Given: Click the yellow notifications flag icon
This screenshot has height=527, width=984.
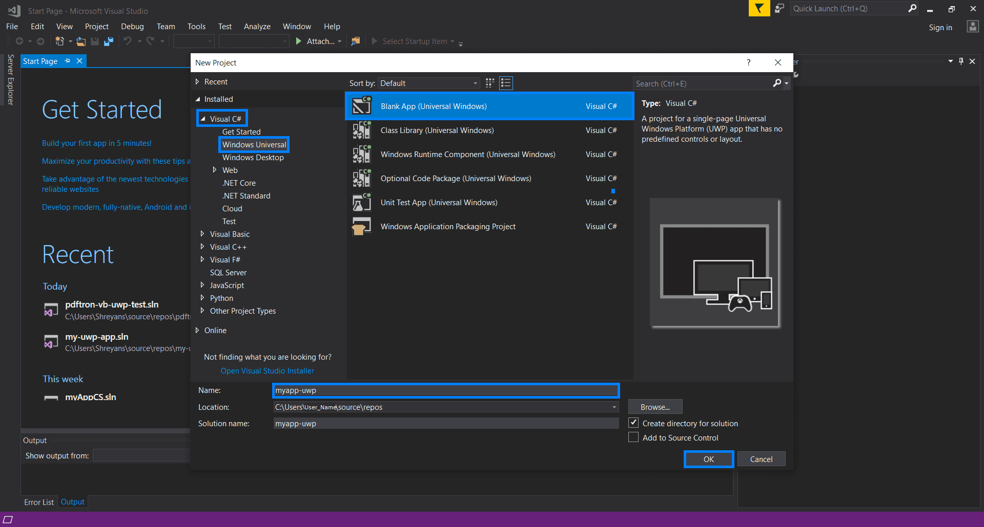Looking at the screenshot, I should 759,8.
